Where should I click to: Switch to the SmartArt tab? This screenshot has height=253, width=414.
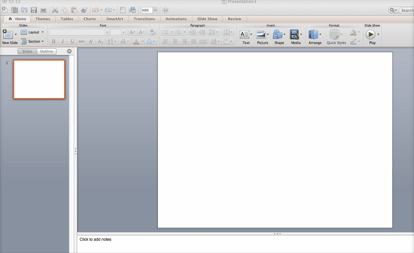[x=114, y=19]
